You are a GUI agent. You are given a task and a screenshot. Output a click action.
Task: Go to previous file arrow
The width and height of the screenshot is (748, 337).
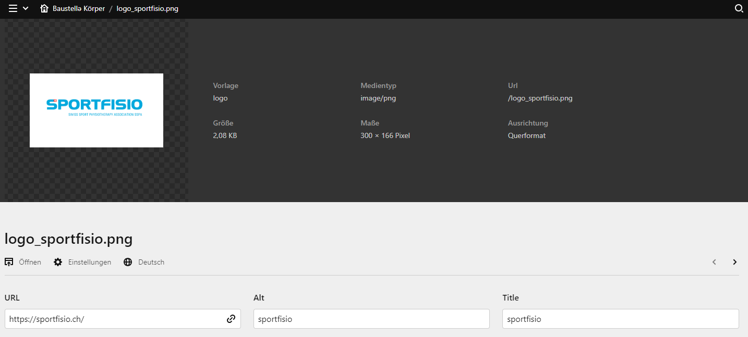[x=715, y=262]
